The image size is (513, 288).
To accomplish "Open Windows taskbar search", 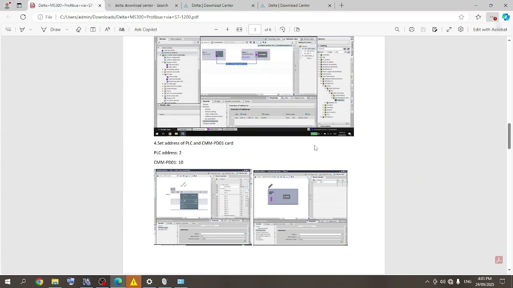I will pos(23,282).
